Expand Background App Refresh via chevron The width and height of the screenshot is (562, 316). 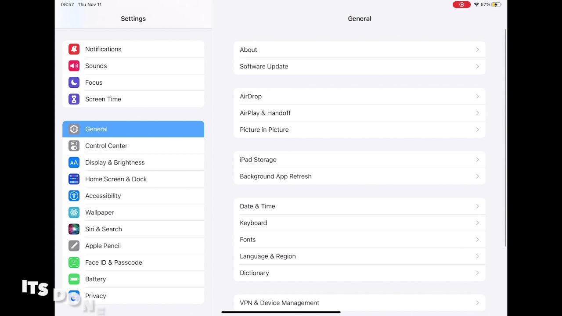(477, 176)
